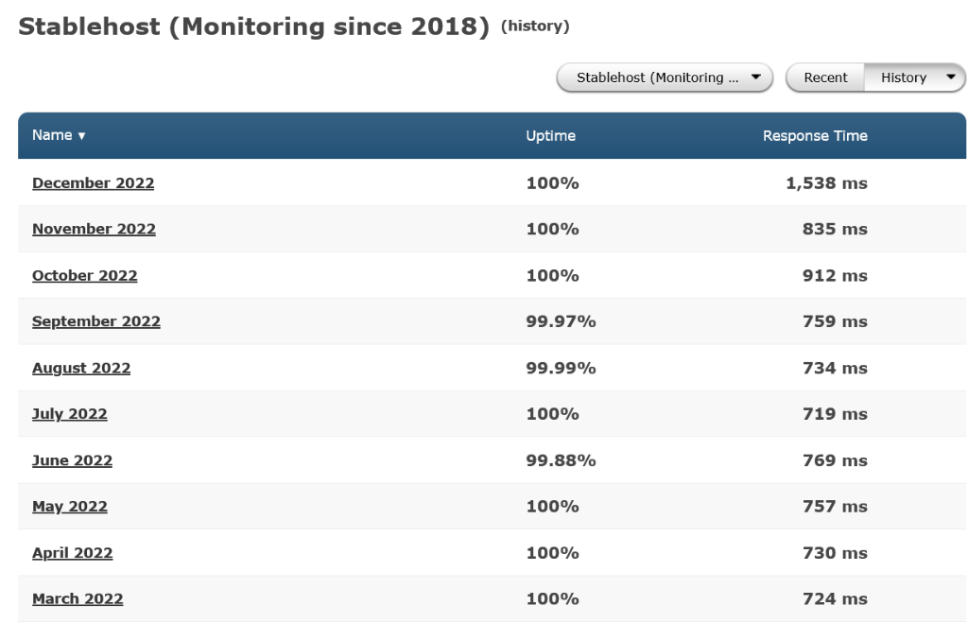The image size is (968, 623).
Task: Click the Uptime column header
Action: (551, 136)
